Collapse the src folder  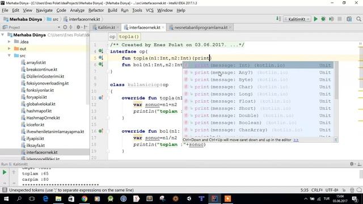(x=9, y=56)
